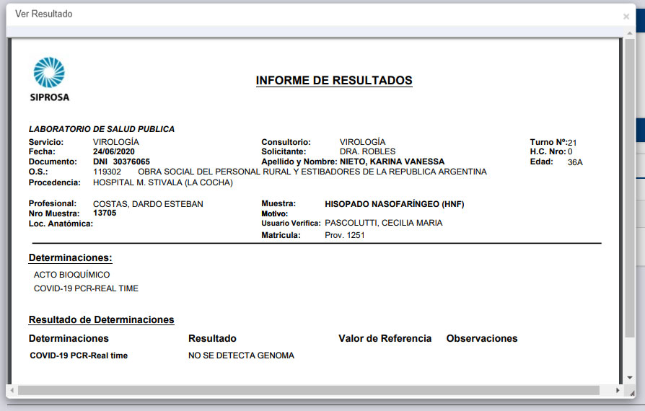The height and width of the screenshot is (411, 645).
Task: Click 'COVID-19 PCR-REAL TIME' determination entry
Action: tap(86, 288)
